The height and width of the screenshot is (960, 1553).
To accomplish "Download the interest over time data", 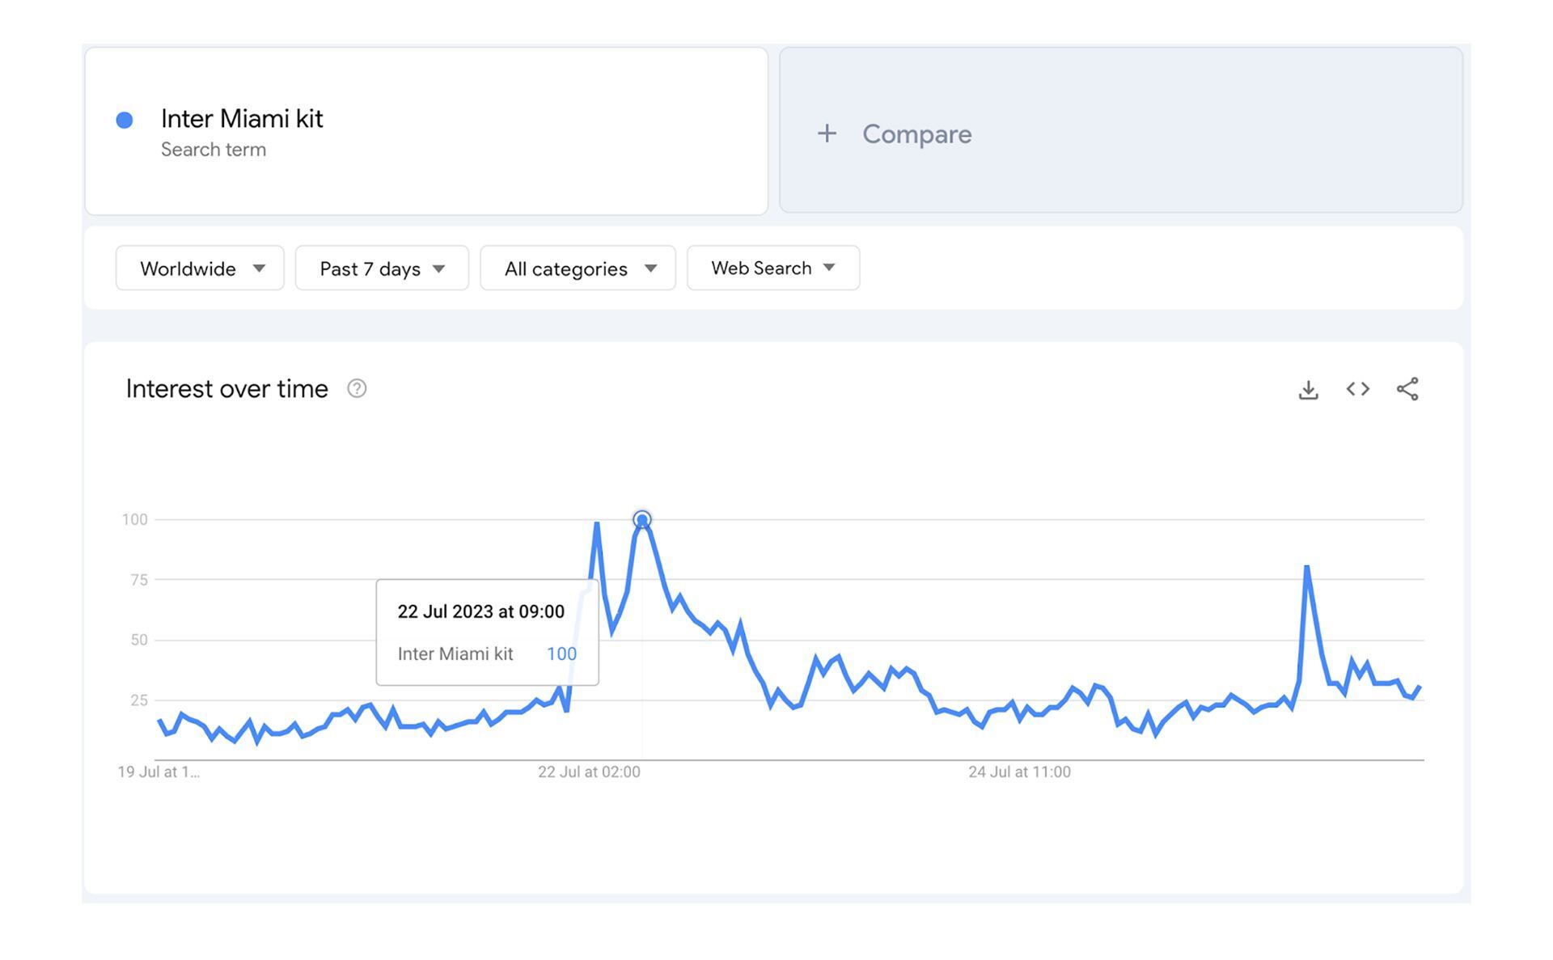I will pos(1308,389).
